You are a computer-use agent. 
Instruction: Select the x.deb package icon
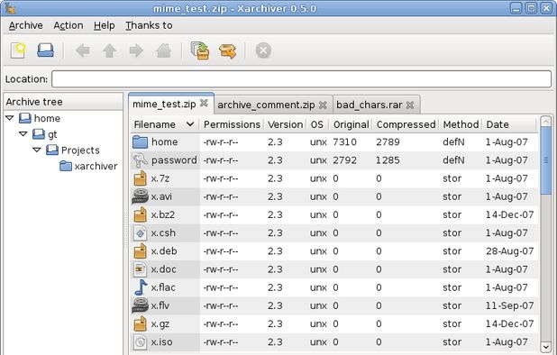click(x=140, y=251)
